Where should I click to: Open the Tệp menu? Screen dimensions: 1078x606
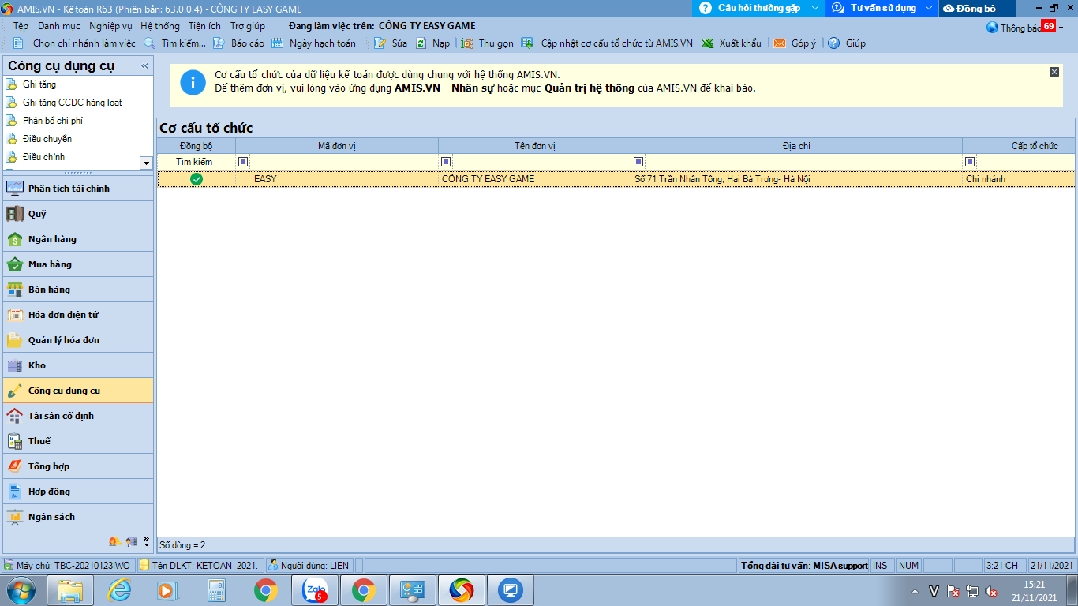click(21, 26)
